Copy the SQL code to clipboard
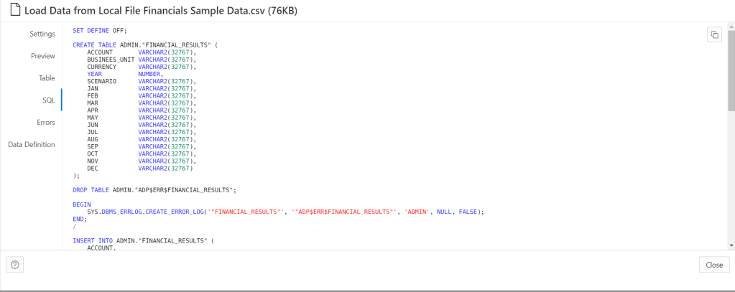 714,35
